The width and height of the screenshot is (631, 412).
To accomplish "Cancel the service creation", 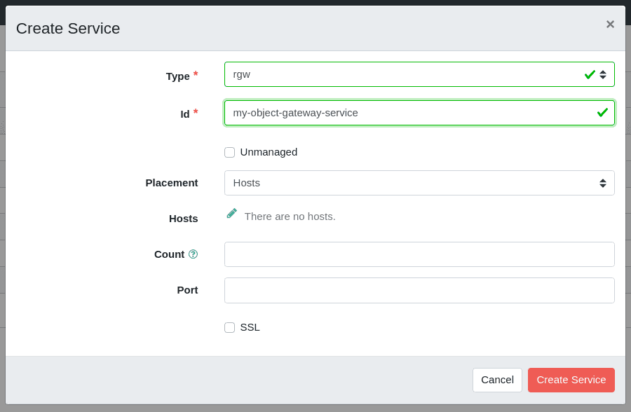I will pos(497,380).
